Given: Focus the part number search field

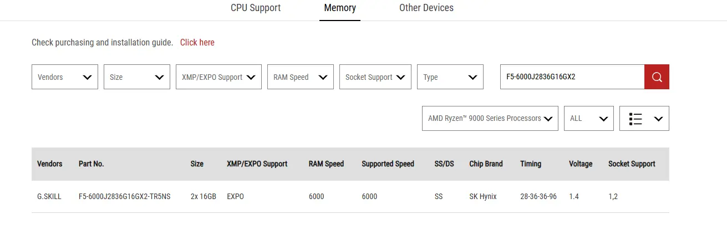Looking at the screenshot, I should (x=572, y=77).
